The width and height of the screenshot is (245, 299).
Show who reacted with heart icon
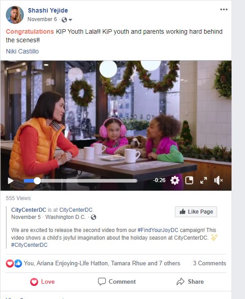(9, 263)
